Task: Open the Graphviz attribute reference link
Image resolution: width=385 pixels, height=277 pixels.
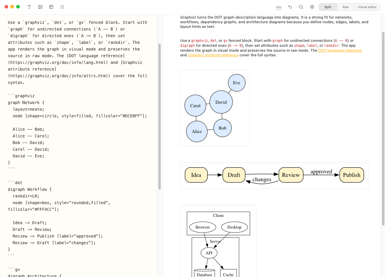Action: pyautogui.click(x=213, y=55)
